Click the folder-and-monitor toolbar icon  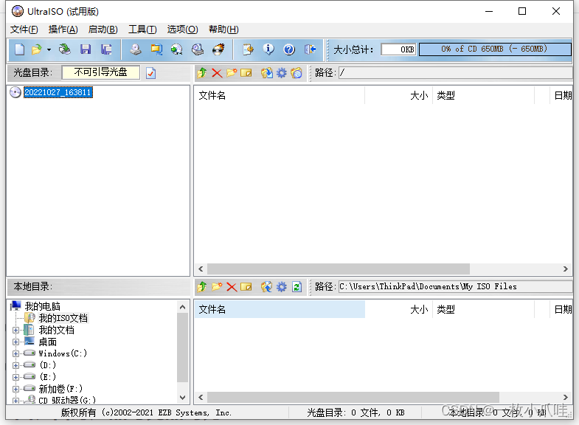[156, 49]
